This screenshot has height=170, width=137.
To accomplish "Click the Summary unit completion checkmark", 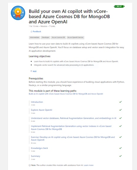I will [x=121, y=156].
